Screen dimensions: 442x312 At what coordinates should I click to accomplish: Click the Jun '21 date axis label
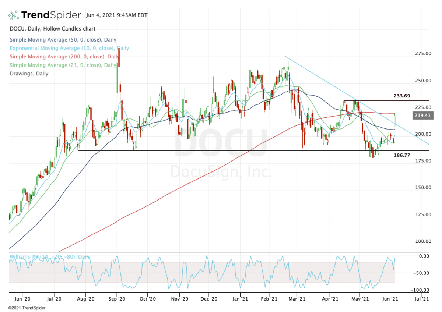coord(390,300)
